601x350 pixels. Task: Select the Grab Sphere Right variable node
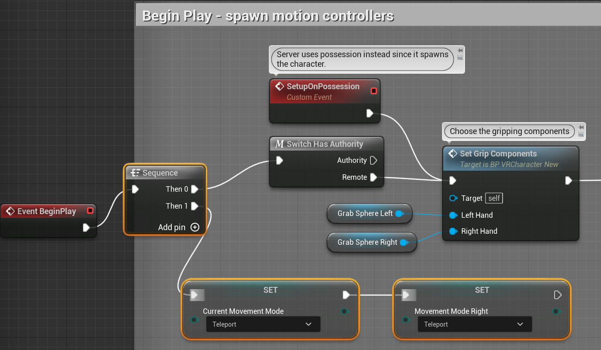coord(372,242)
